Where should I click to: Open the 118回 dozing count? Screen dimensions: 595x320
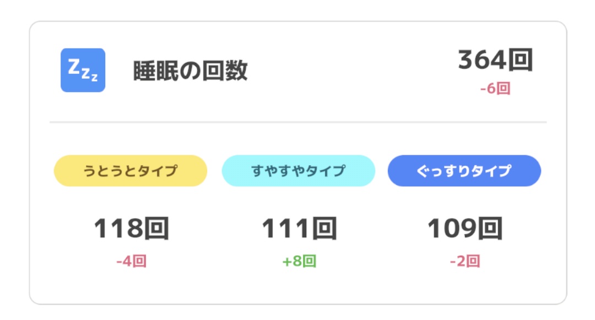[x=131, y=229]
